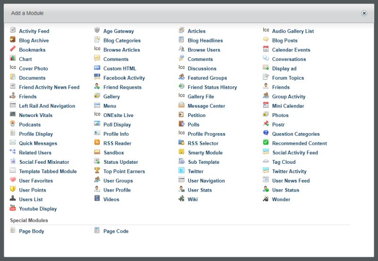Choose Friend Status History link

click(212, 87)
